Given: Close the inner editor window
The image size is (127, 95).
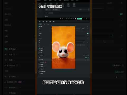Looking at the screenshot, I should [x=89, y=19].
